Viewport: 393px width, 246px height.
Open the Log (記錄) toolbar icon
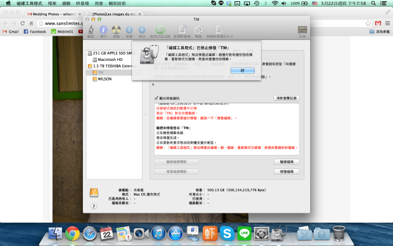click(x=302, y=30)
